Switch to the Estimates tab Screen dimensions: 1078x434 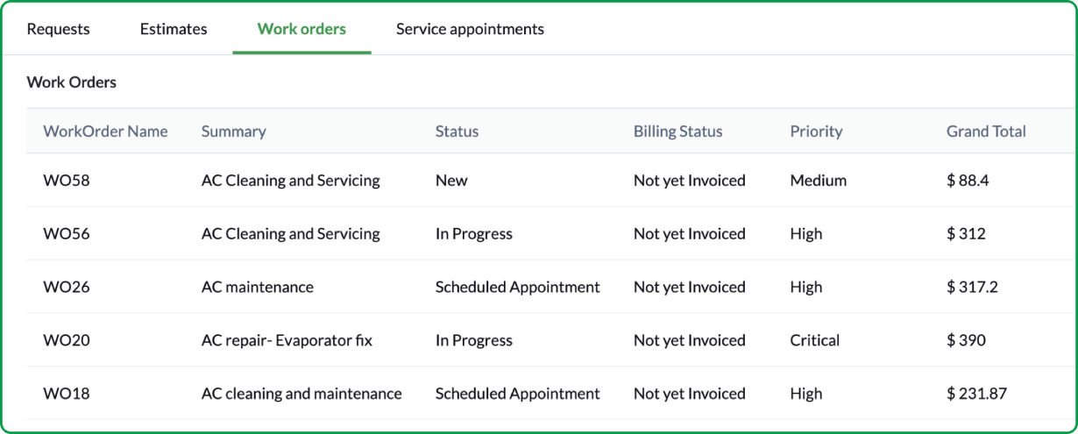click(x=174, y=29)
